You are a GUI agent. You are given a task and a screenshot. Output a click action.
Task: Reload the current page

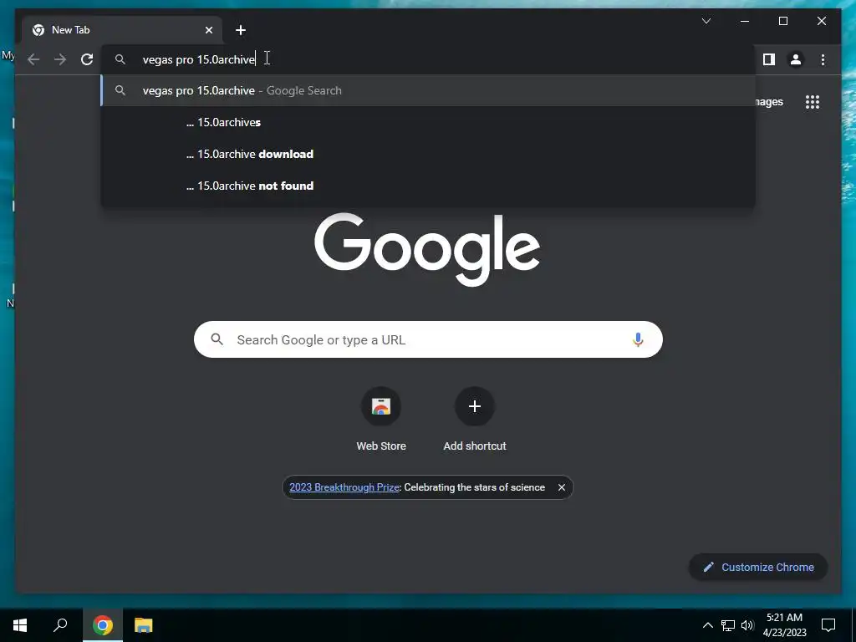click(x=87, y=59)
